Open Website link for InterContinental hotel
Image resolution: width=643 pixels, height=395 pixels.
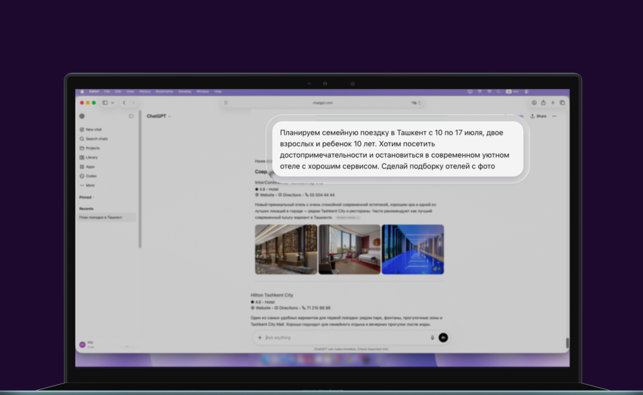click(x=265, y=195)
